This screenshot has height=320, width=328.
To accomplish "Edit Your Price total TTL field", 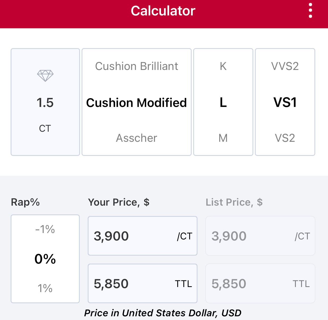I will pyautogui.click(x=142, y=284).
